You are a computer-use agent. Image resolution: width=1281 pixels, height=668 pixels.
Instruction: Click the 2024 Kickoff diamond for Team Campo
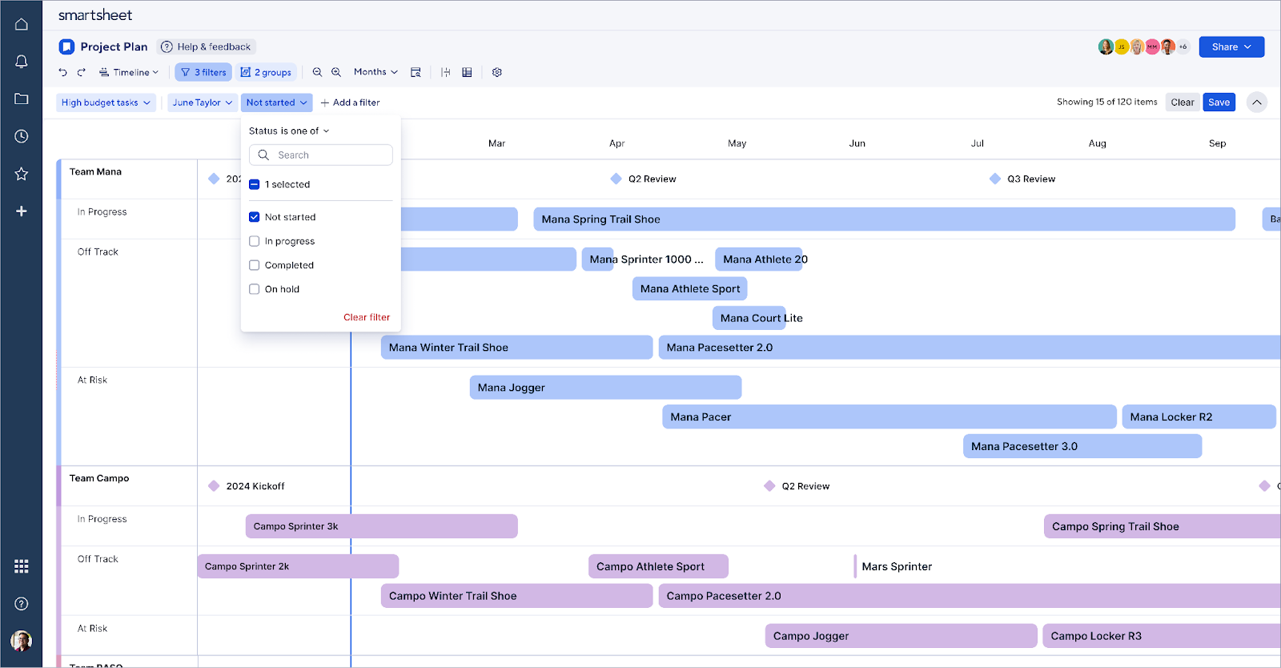[214, 486]
